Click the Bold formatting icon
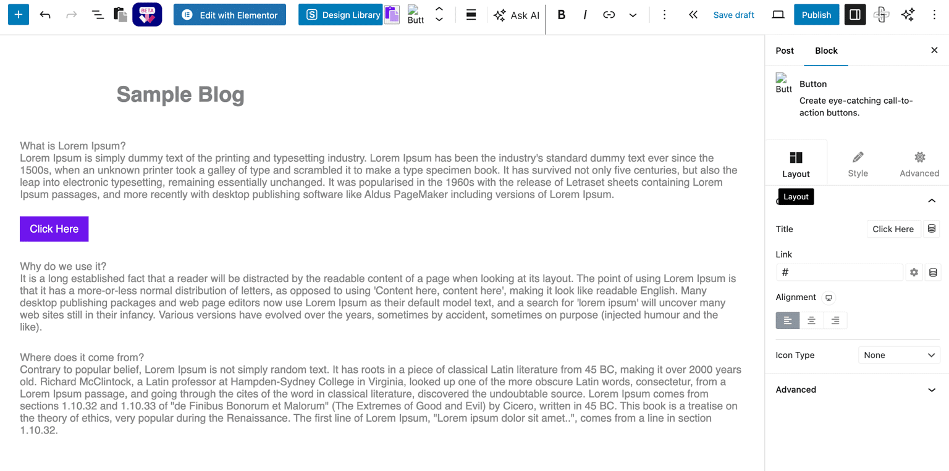949x471 pixels. [561, 14]
